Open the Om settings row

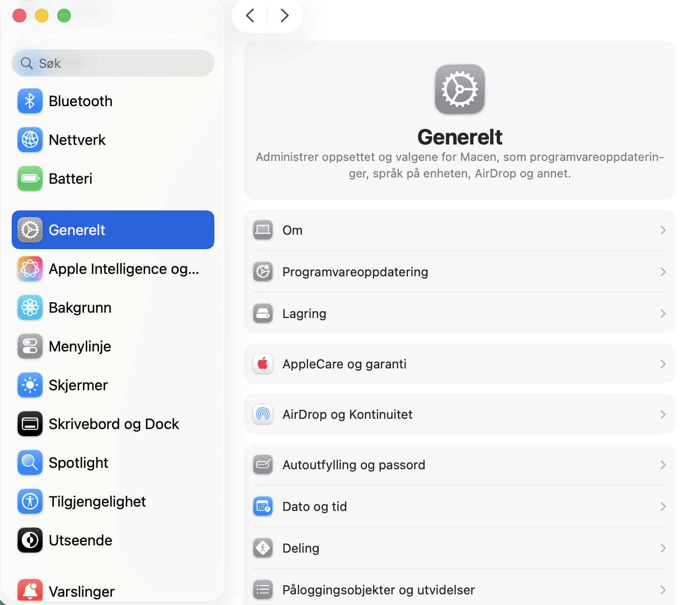coord(460,230)
